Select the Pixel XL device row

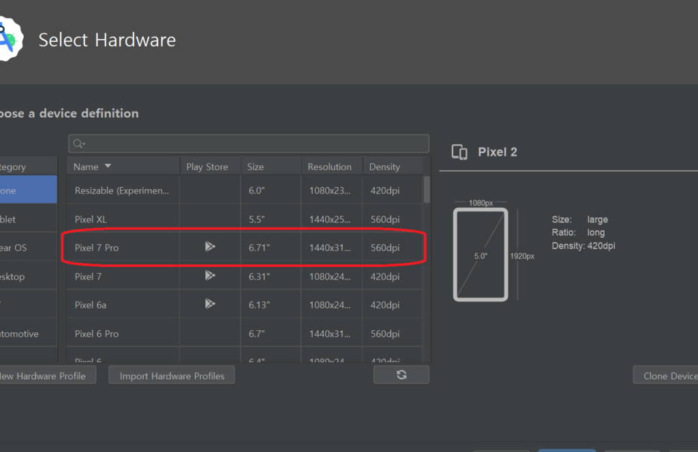pos(245,219)
